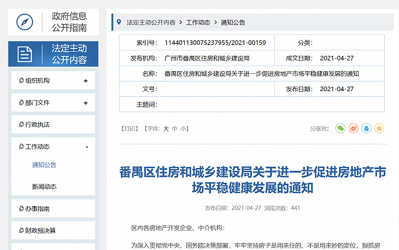
Task: Go to 法定主动公开内容 in the breadcrumb
Action: tap(151, 23)
